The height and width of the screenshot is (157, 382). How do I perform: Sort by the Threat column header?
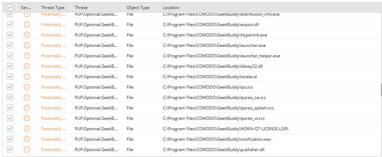(x=97, y=8)
